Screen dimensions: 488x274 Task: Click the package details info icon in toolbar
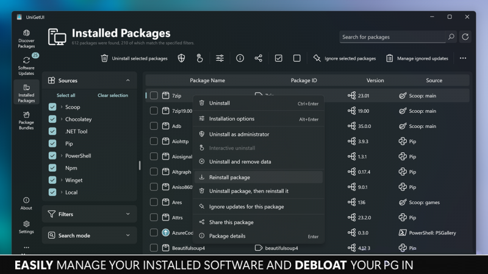coord(240,58)
